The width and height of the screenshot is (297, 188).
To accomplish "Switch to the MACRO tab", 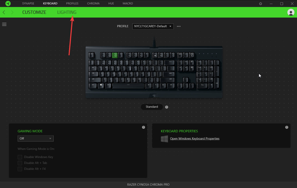I will click(128, 3).
